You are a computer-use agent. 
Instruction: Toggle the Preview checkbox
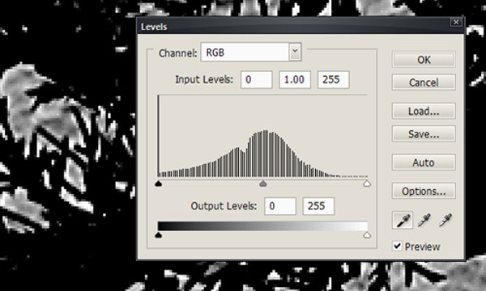point(397,247)
